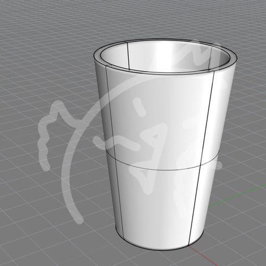
Task: Click the grid plane behind the cup
Action: (x=133, y=18)
